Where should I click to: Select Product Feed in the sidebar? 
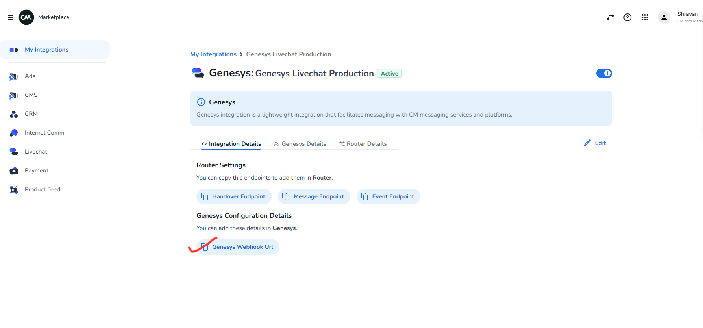[42, 189]
